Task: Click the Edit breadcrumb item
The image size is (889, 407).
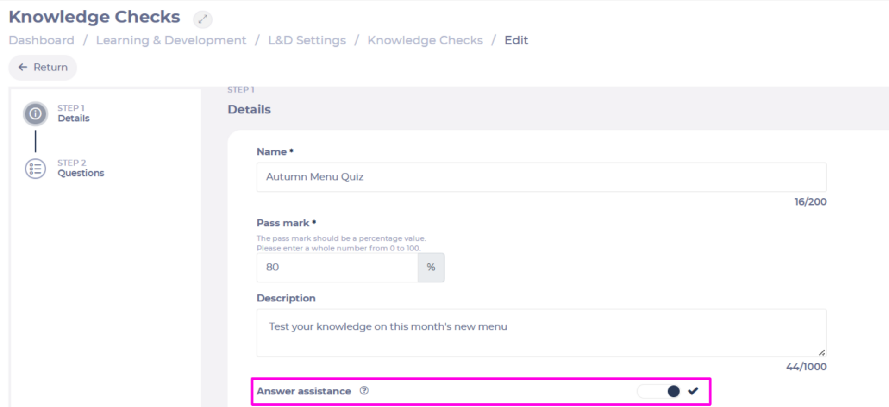Action: (x=516, y=40)
